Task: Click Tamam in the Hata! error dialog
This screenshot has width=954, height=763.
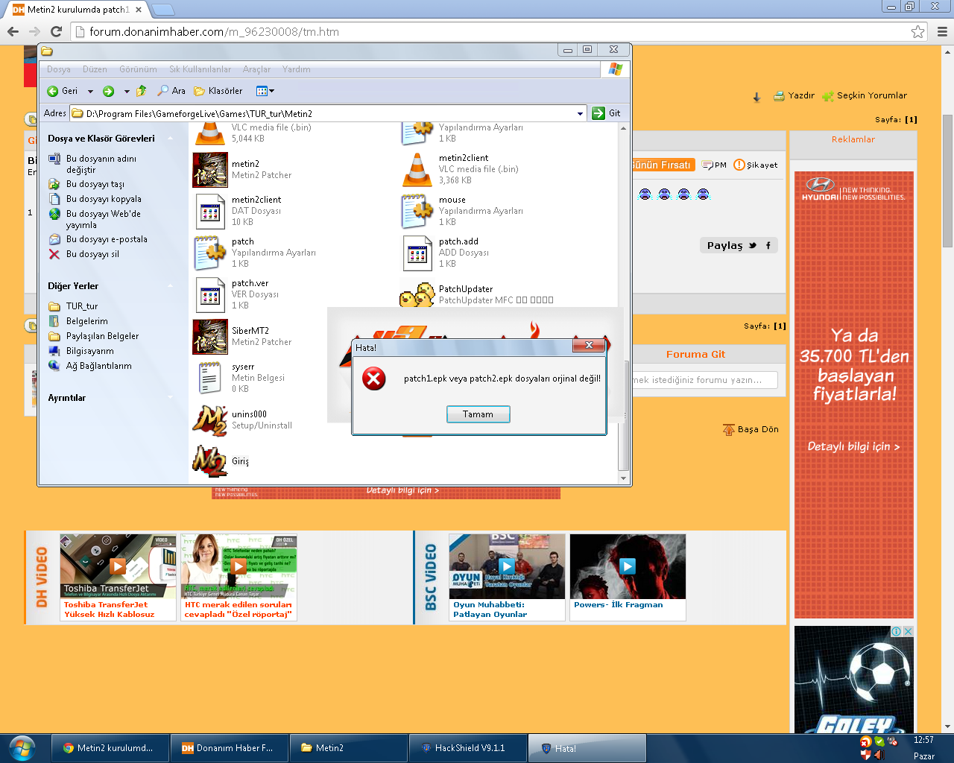Action: [478, 414]
